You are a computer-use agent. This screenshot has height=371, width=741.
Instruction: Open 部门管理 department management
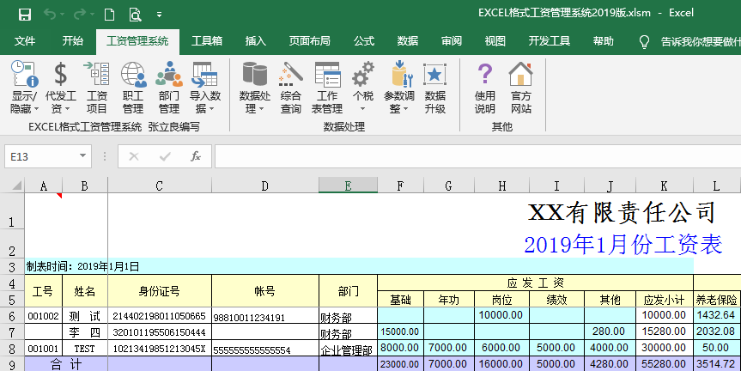point(169,88)
